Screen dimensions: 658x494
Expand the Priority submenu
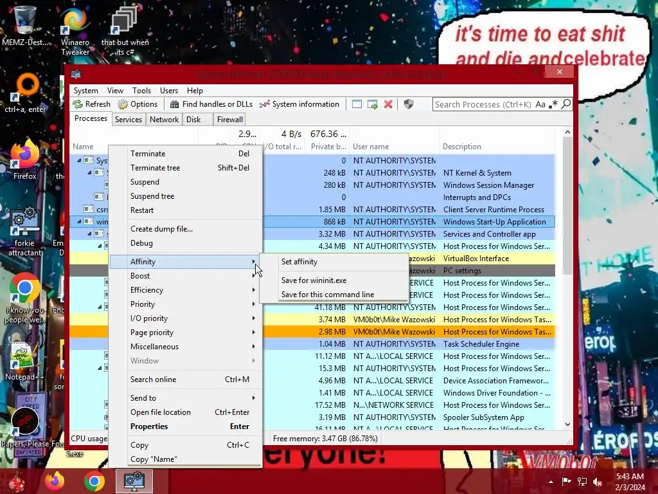click(186, 304)
